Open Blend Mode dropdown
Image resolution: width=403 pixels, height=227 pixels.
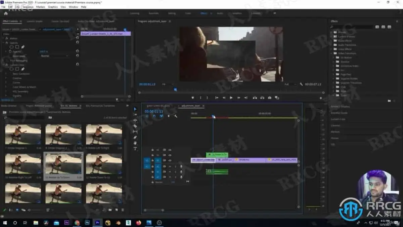pyautogui.click(x=55, y=56)
